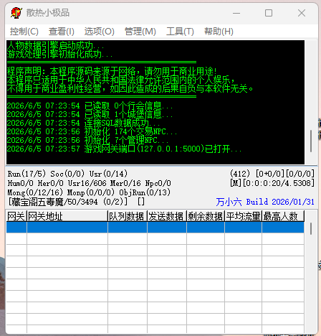Image resolution: width=321 pixels, height=336 pixels.
Task: Click log line 初始化 174个交易NPC
Action: click(x=92, y=131)
